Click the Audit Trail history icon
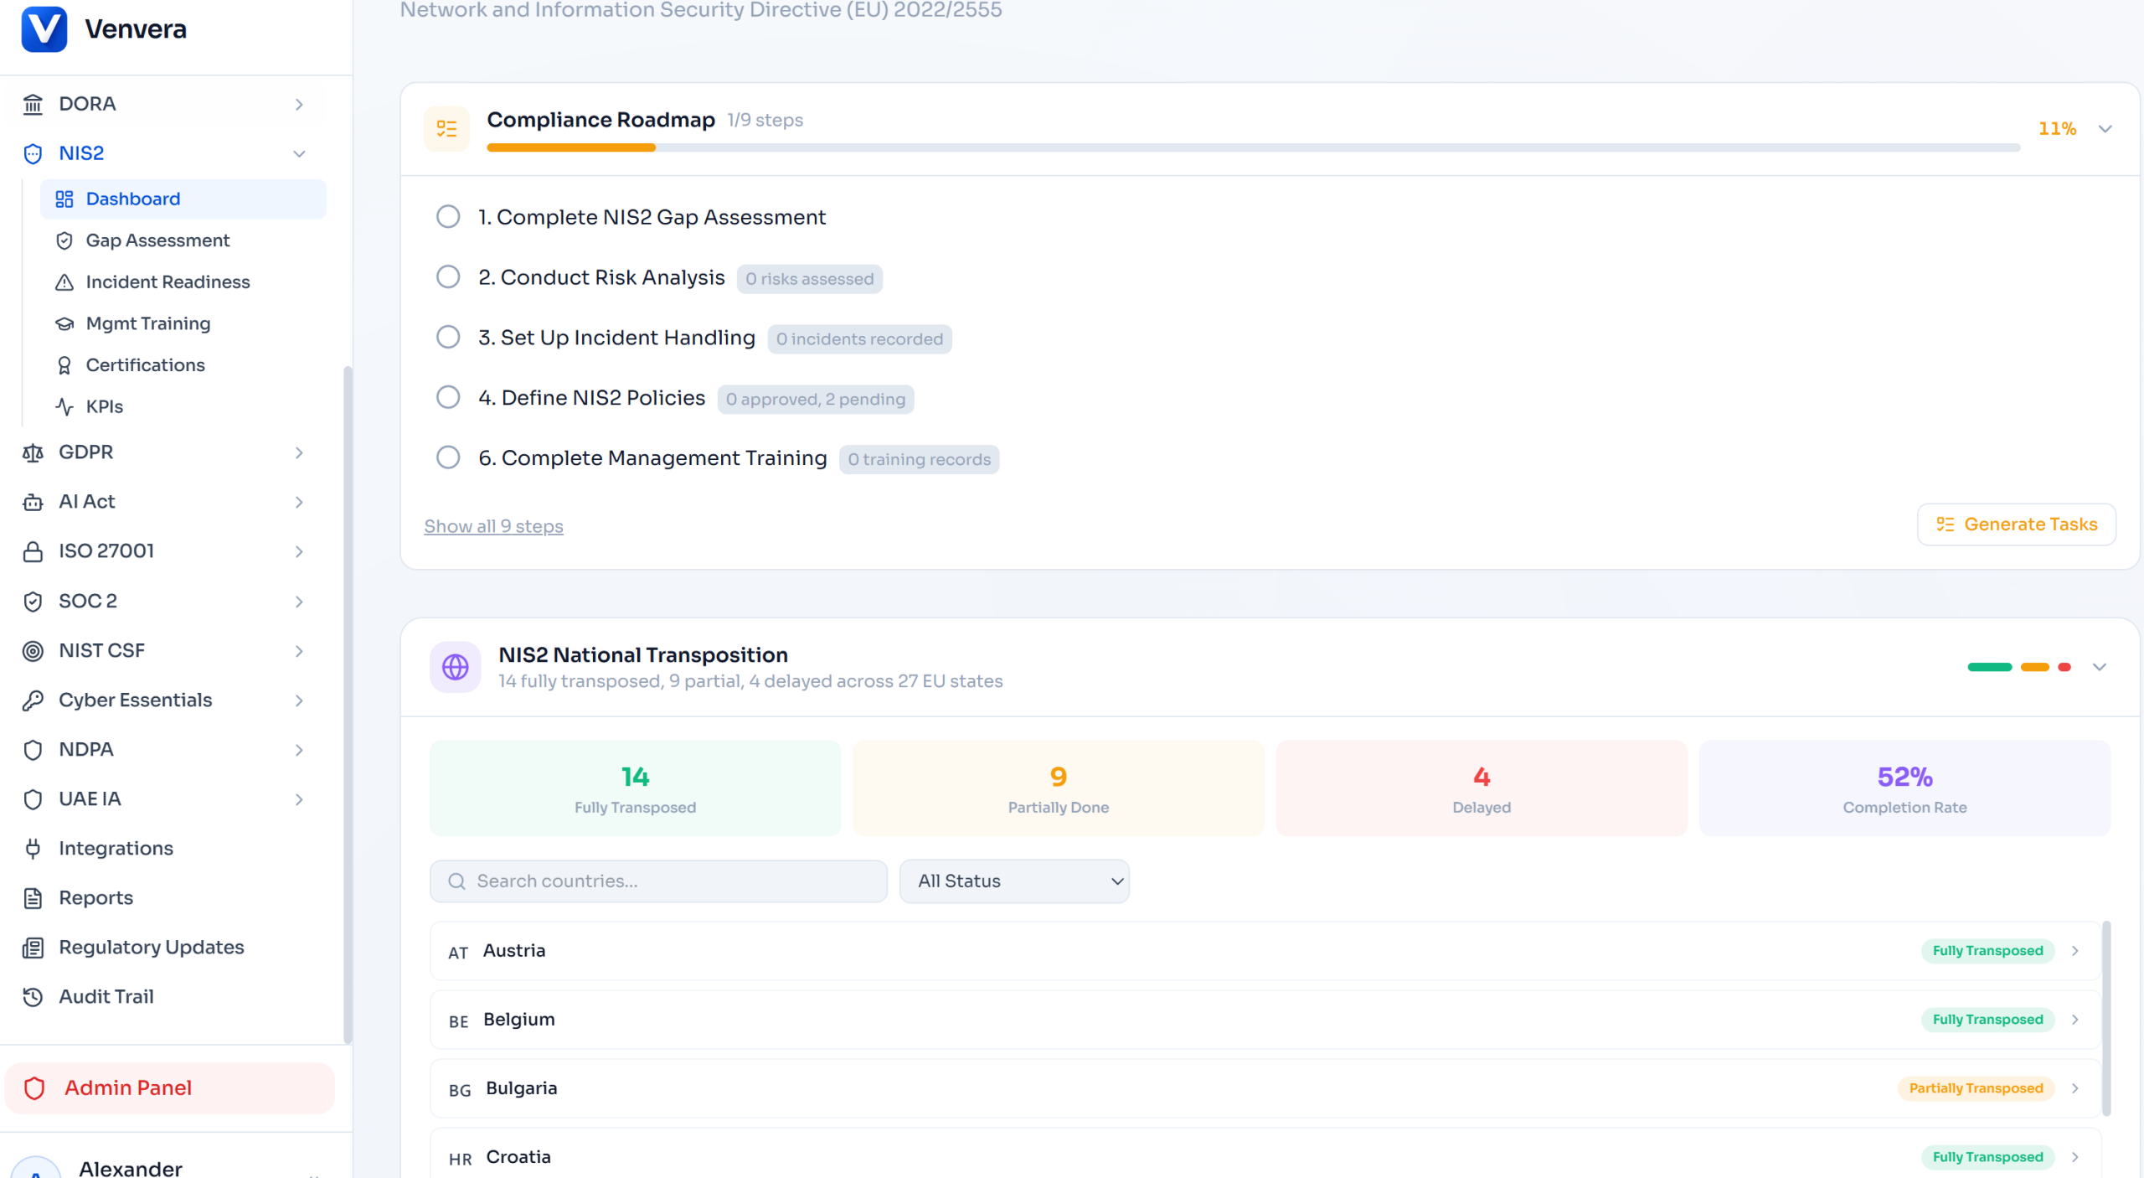Image resolution: width=2144 pixels, height=1178 pixels. 33,996
